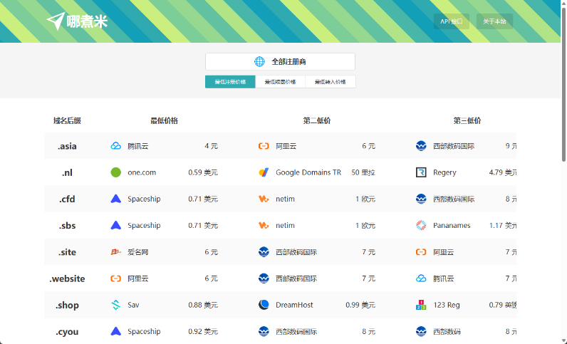Open the .nl suffix
Screen dimensions: 567x344
pyautogui.click(x=67, y=172)
